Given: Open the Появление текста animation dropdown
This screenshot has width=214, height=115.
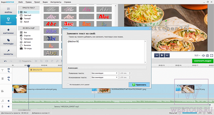Looking at the screenshot, I should click(x=104, y=73).
